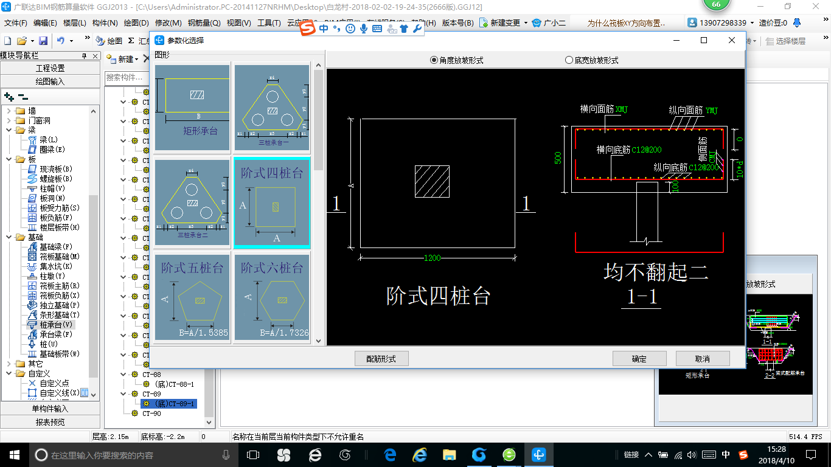Click the 集水坑(K) sump pit icon
The height and width of the screenshot is (467, 831).
(33, 266)
